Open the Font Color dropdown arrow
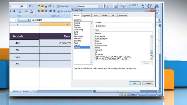Screen dimensions: 187x105 tap(34, 11)
